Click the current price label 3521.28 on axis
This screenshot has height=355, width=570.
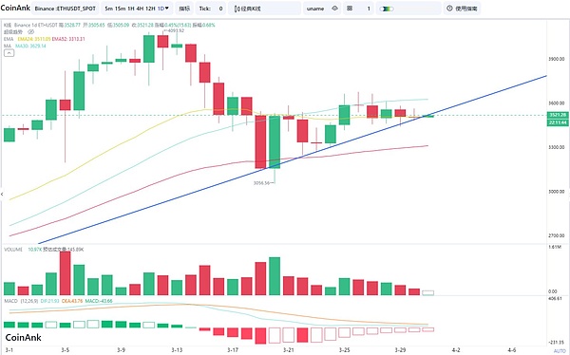coord(558,115)
